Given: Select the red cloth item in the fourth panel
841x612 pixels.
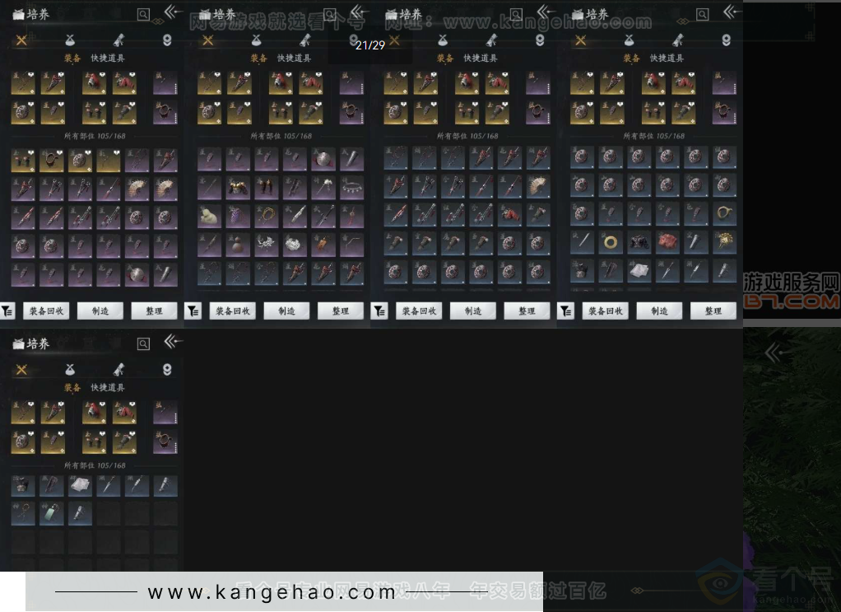Looking at the screenshot, I should click(667, 241).
